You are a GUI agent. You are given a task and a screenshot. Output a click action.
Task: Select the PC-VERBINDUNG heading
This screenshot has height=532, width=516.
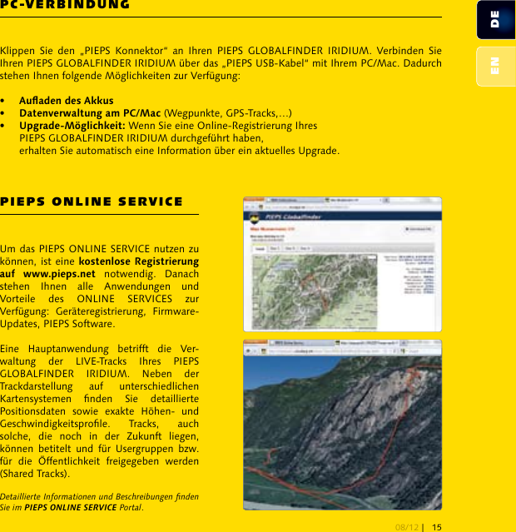(65, 4)
